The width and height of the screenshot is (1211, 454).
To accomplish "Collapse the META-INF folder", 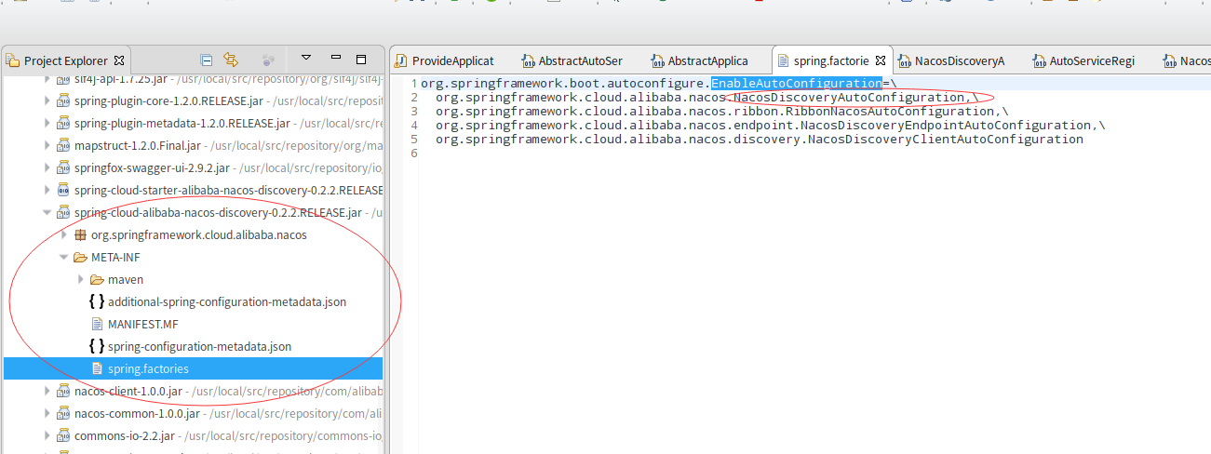I will pos(64,257).
